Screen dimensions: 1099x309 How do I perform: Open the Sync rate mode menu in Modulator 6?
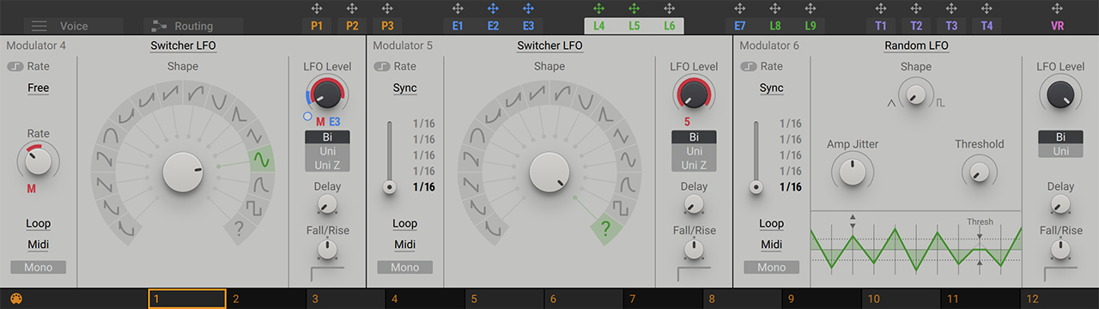(x=771, y=88)
